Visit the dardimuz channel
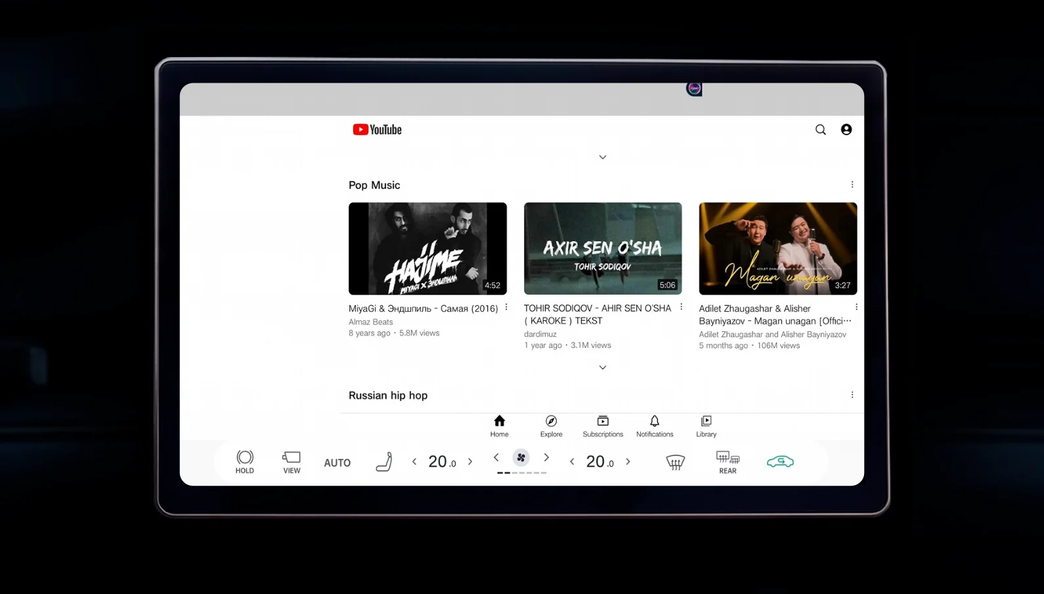 (540, 334)
